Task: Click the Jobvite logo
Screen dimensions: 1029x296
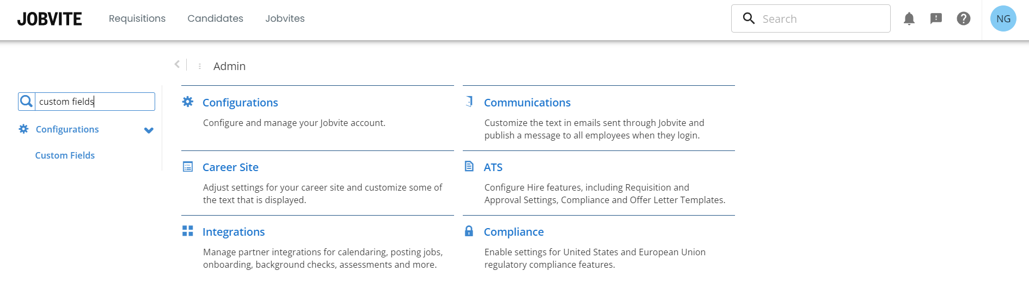Action: tap(50, 19)
